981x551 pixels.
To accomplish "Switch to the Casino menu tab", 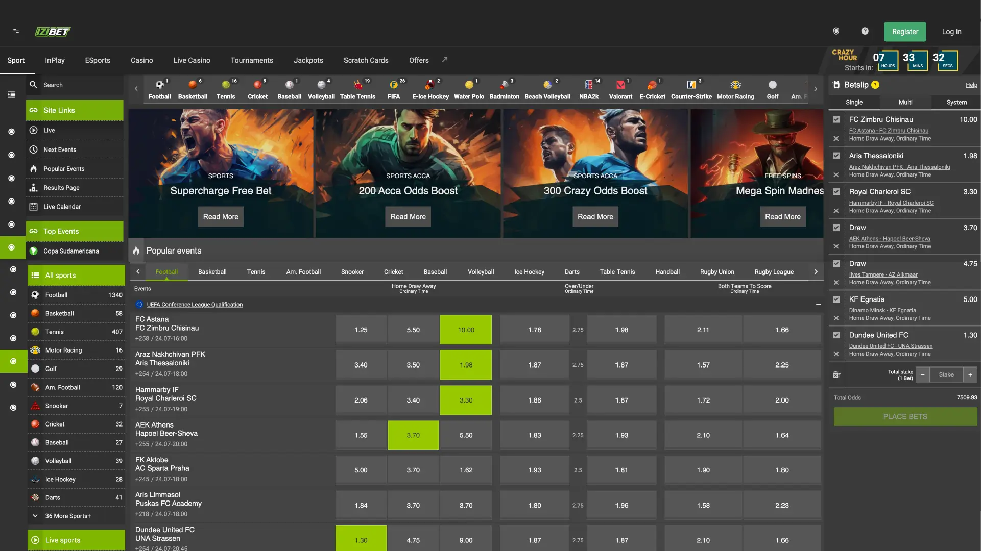I will point(141,60).
